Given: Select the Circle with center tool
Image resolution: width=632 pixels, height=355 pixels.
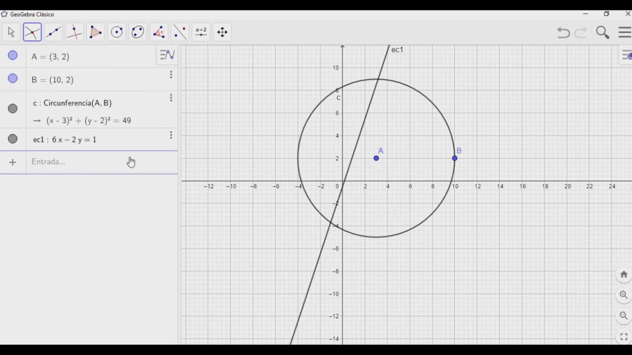Looking at the screenshot, I should point(117,33).
